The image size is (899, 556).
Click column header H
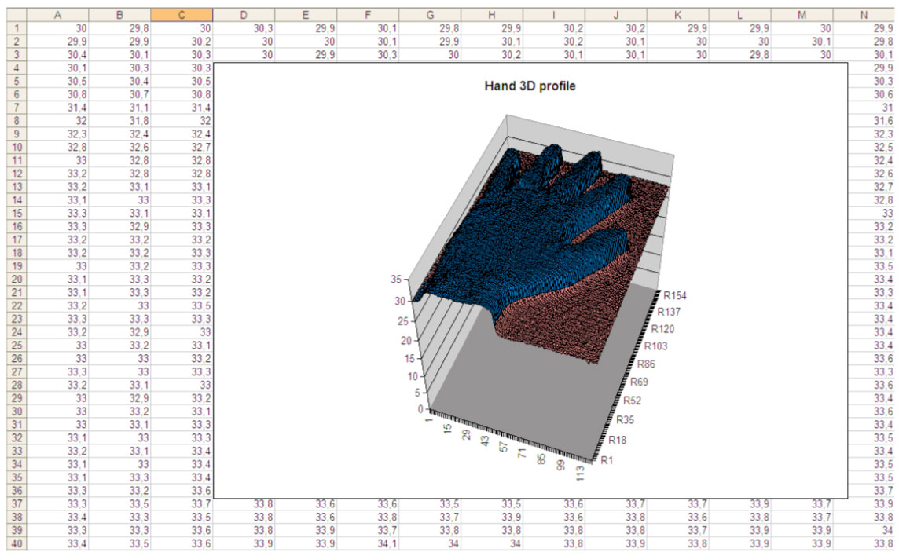click(492, 14)
